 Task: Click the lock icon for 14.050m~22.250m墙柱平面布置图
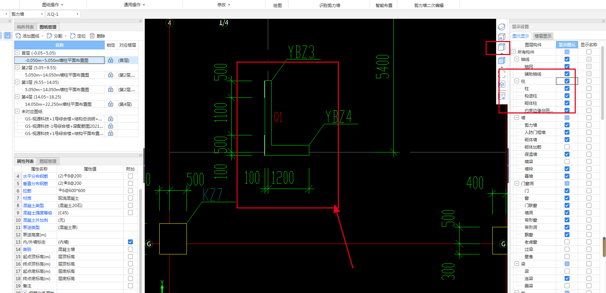pyautogui.click(x=111, y=104)
